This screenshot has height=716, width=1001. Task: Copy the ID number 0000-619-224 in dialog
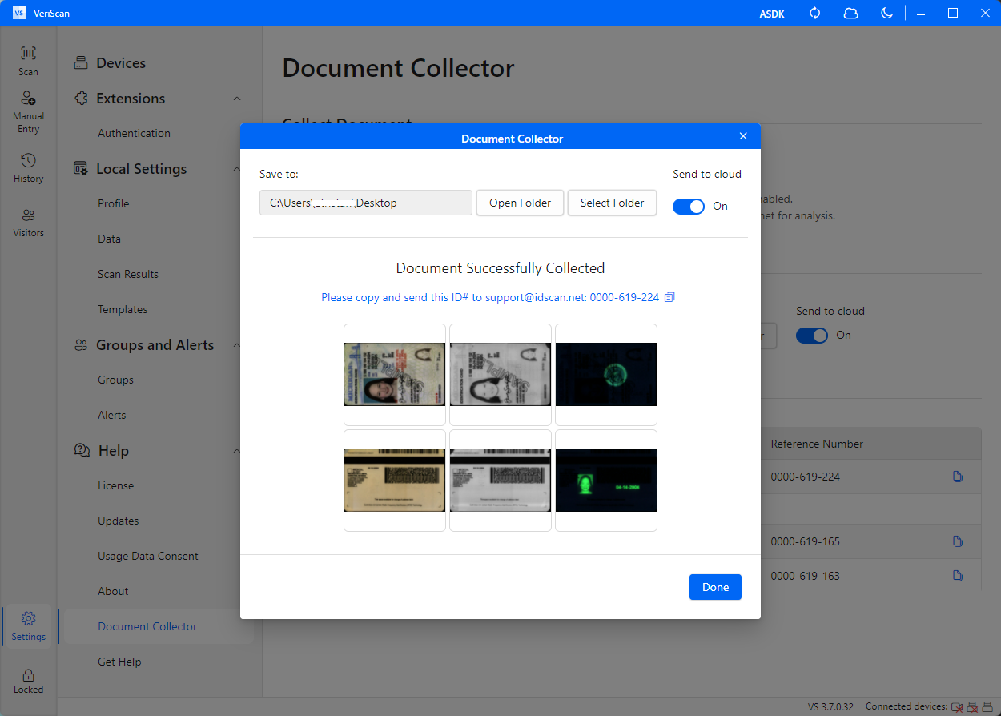(669, 297)
